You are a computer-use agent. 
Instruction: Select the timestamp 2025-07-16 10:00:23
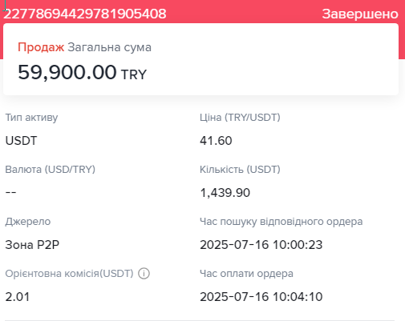click(x=261, y=245)
